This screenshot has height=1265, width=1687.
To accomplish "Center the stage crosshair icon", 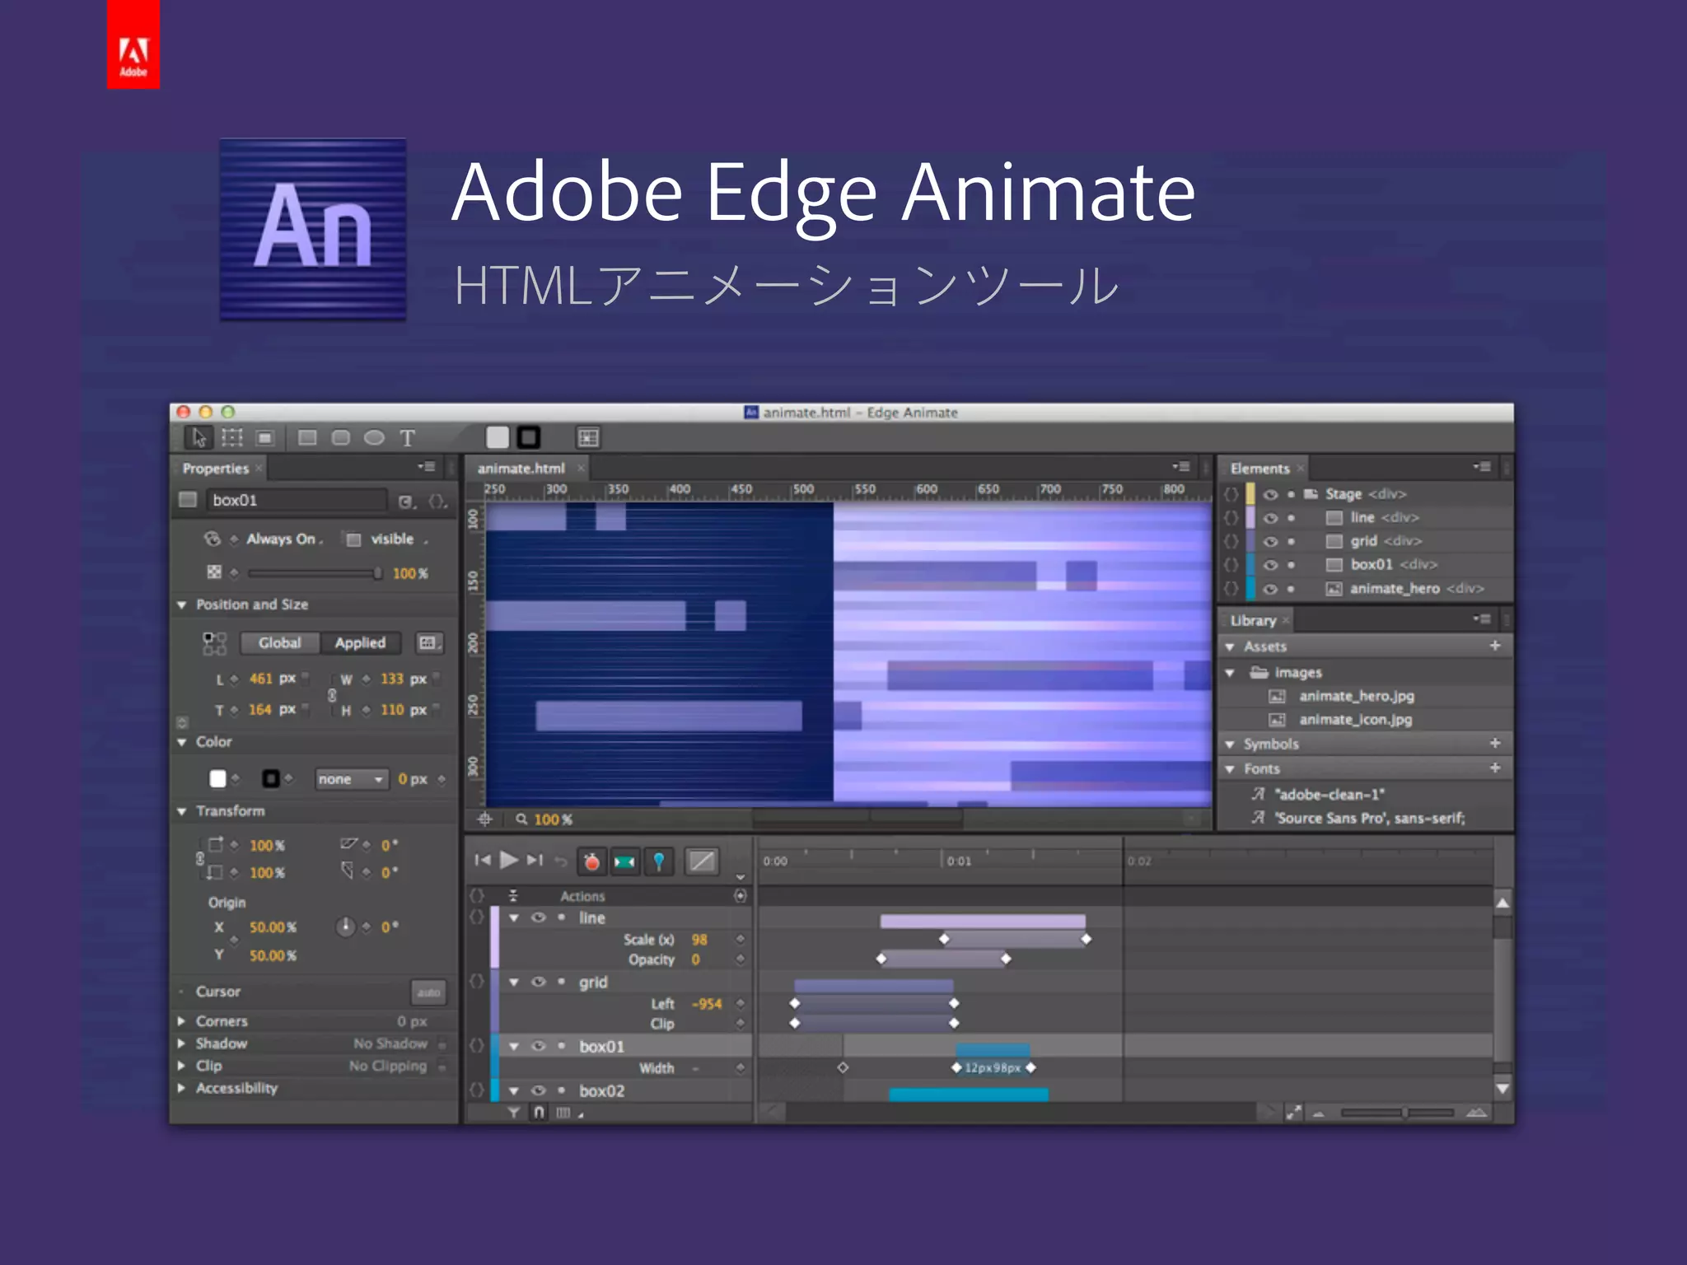I will (x=485, y=819).
